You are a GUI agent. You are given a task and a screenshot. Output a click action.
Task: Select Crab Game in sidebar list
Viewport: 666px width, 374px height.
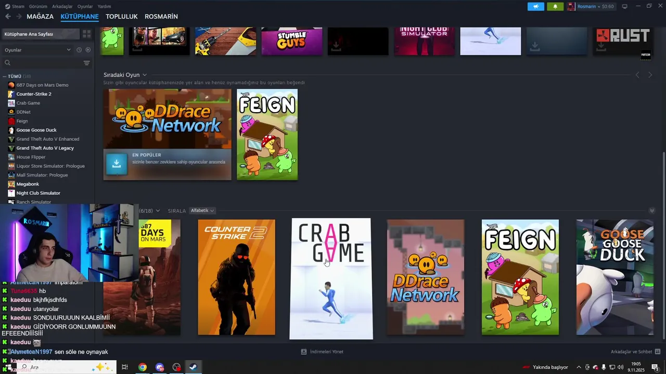28,103
